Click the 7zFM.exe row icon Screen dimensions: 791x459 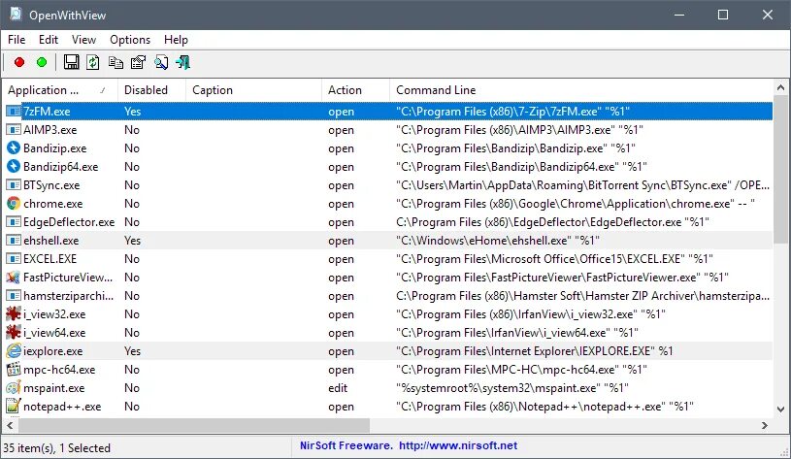pyautogui.click(x=14, y=111)
